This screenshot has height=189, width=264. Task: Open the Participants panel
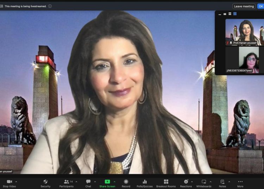[x=66, y=182]
